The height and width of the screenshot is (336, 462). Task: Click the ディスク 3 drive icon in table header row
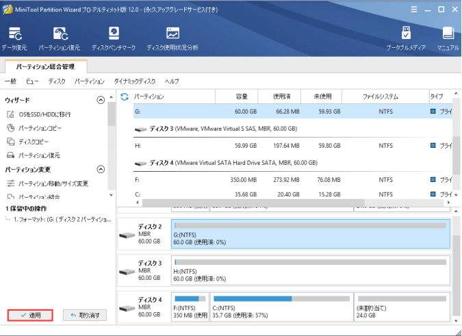click(140, 129)
